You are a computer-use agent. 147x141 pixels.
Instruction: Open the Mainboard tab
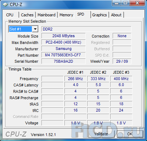coord(46,15)
